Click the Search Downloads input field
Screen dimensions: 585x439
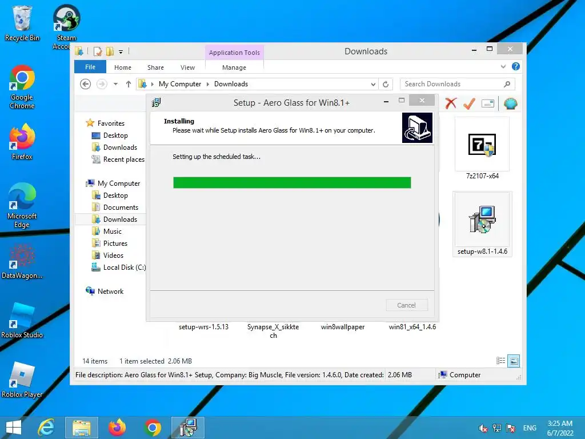[x=458, y=84]
